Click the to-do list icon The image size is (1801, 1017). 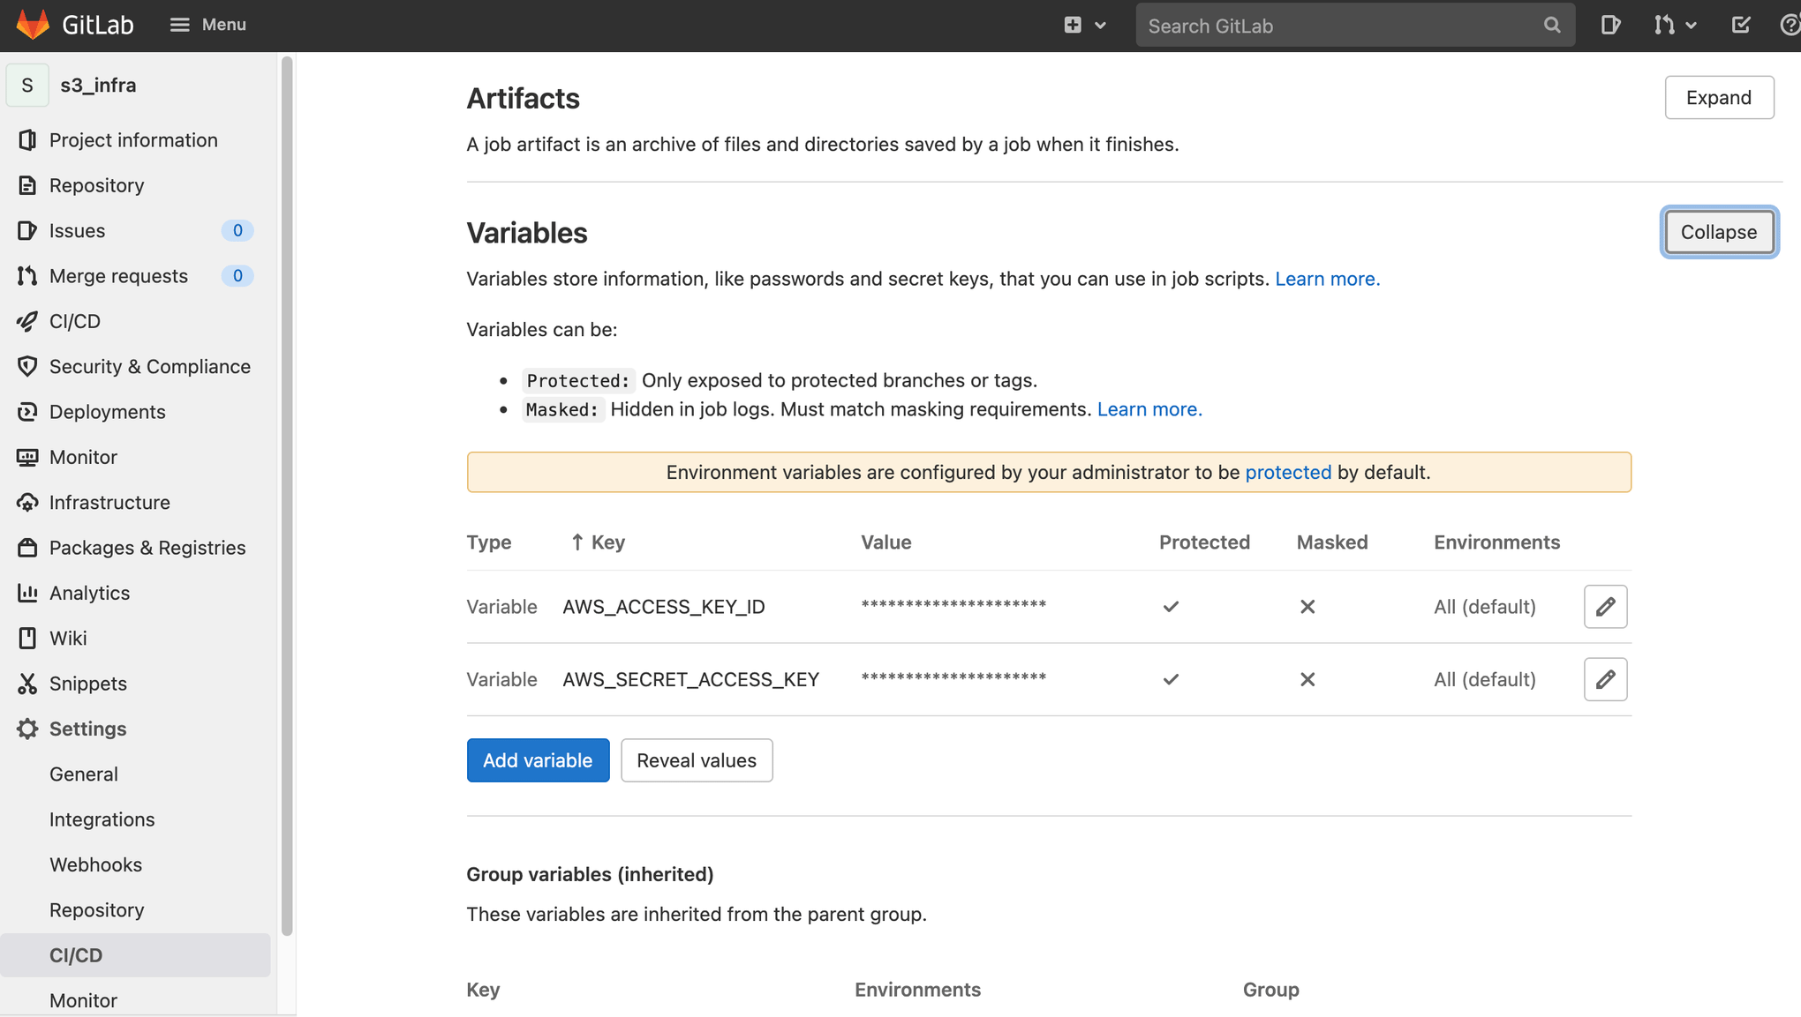(x=1742, y=25)
